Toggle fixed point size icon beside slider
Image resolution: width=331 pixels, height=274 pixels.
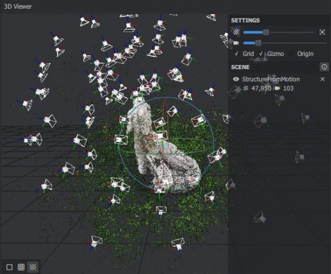[322, 32]
